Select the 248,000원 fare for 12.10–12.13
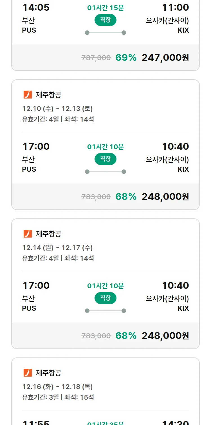Screen dimensions: 211x425 pos(165,197)
